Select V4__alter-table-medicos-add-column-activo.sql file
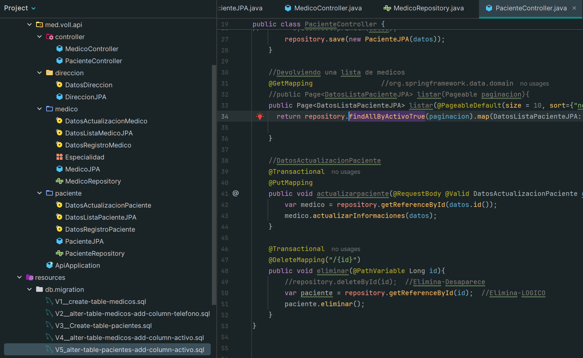 (x=129, y=338)
